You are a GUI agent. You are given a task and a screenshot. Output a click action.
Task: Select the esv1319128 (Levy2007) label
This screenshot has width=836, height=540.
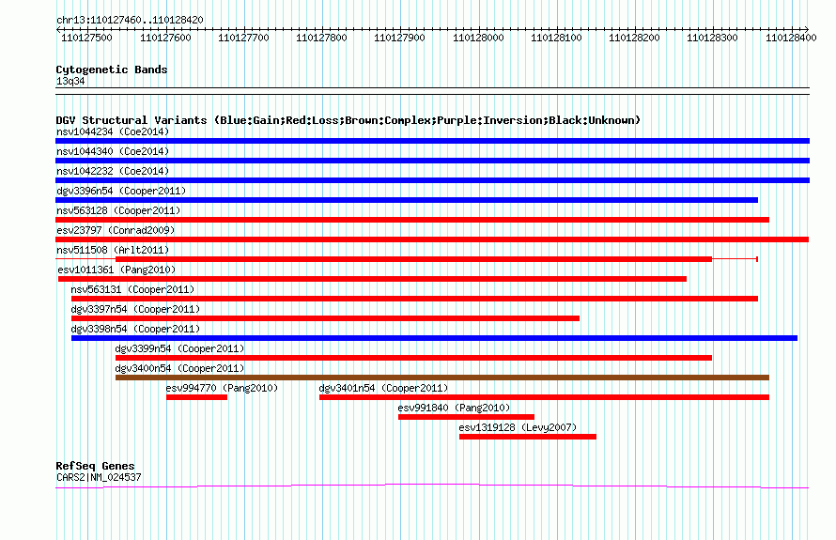(518, 427)
